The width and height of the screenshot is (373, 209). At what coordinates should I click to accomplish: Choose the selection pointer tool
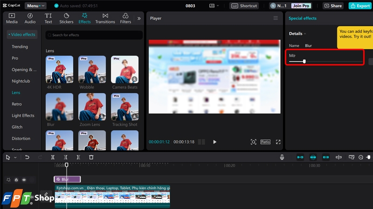(8, 157)
